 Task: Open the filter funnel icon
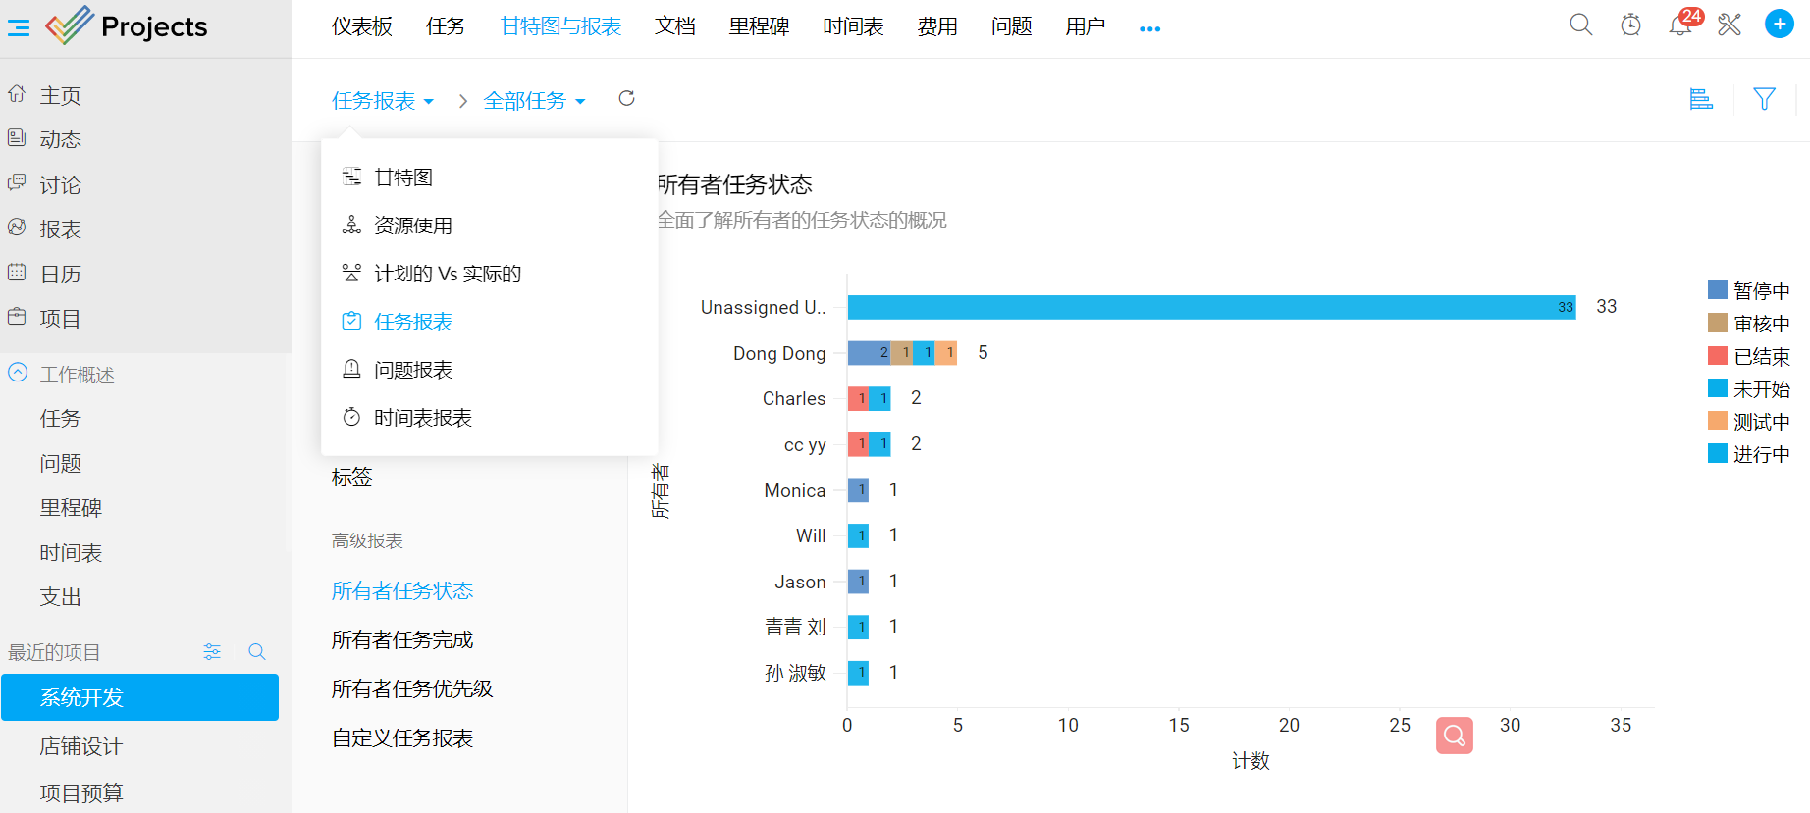tap(1764, 99)
